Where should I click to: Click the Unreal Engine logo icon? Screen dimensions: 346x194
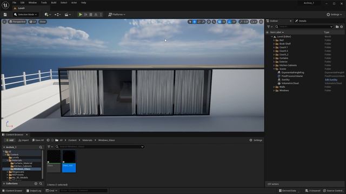tap(5, 5)
